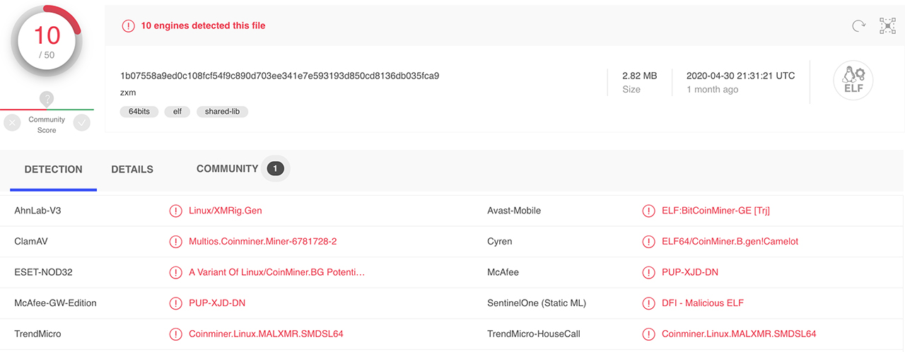The image size is (905, 352).
Task: Click the 10/50 detection score gauge
Action: [47, 44]
